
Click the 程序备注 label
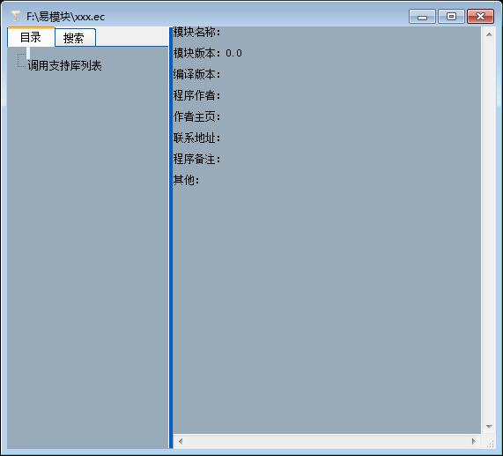coord(197,160)
